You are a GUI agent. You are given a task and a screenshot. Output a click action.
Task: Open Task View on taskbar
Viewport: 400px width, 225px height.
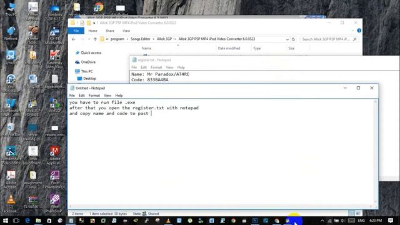(16, 221)
